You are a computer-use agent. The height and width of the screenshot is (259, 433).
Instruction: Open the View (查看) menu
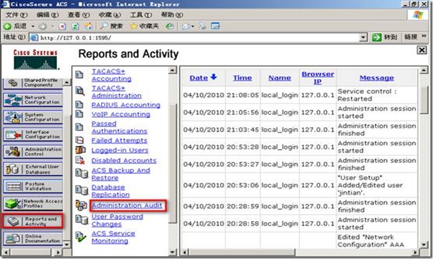click(x=79, y=15)
